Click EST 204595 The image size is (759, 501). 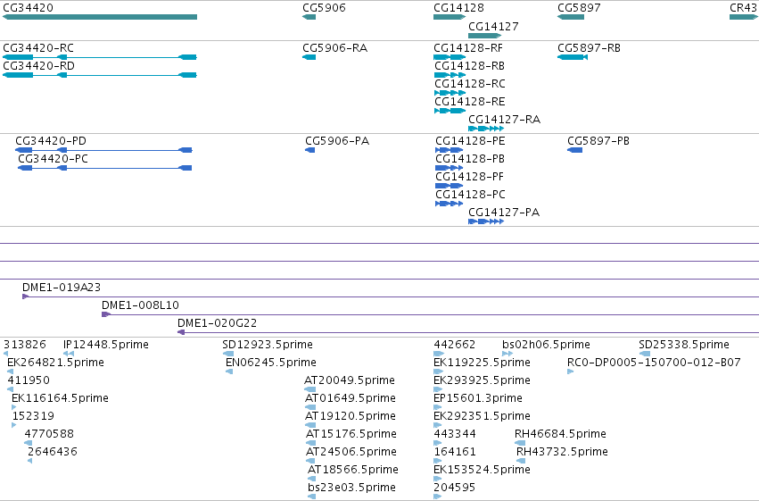437,497
